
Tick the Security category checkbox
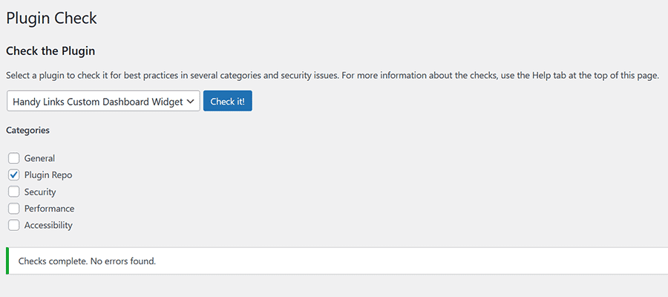coord(14,192)
